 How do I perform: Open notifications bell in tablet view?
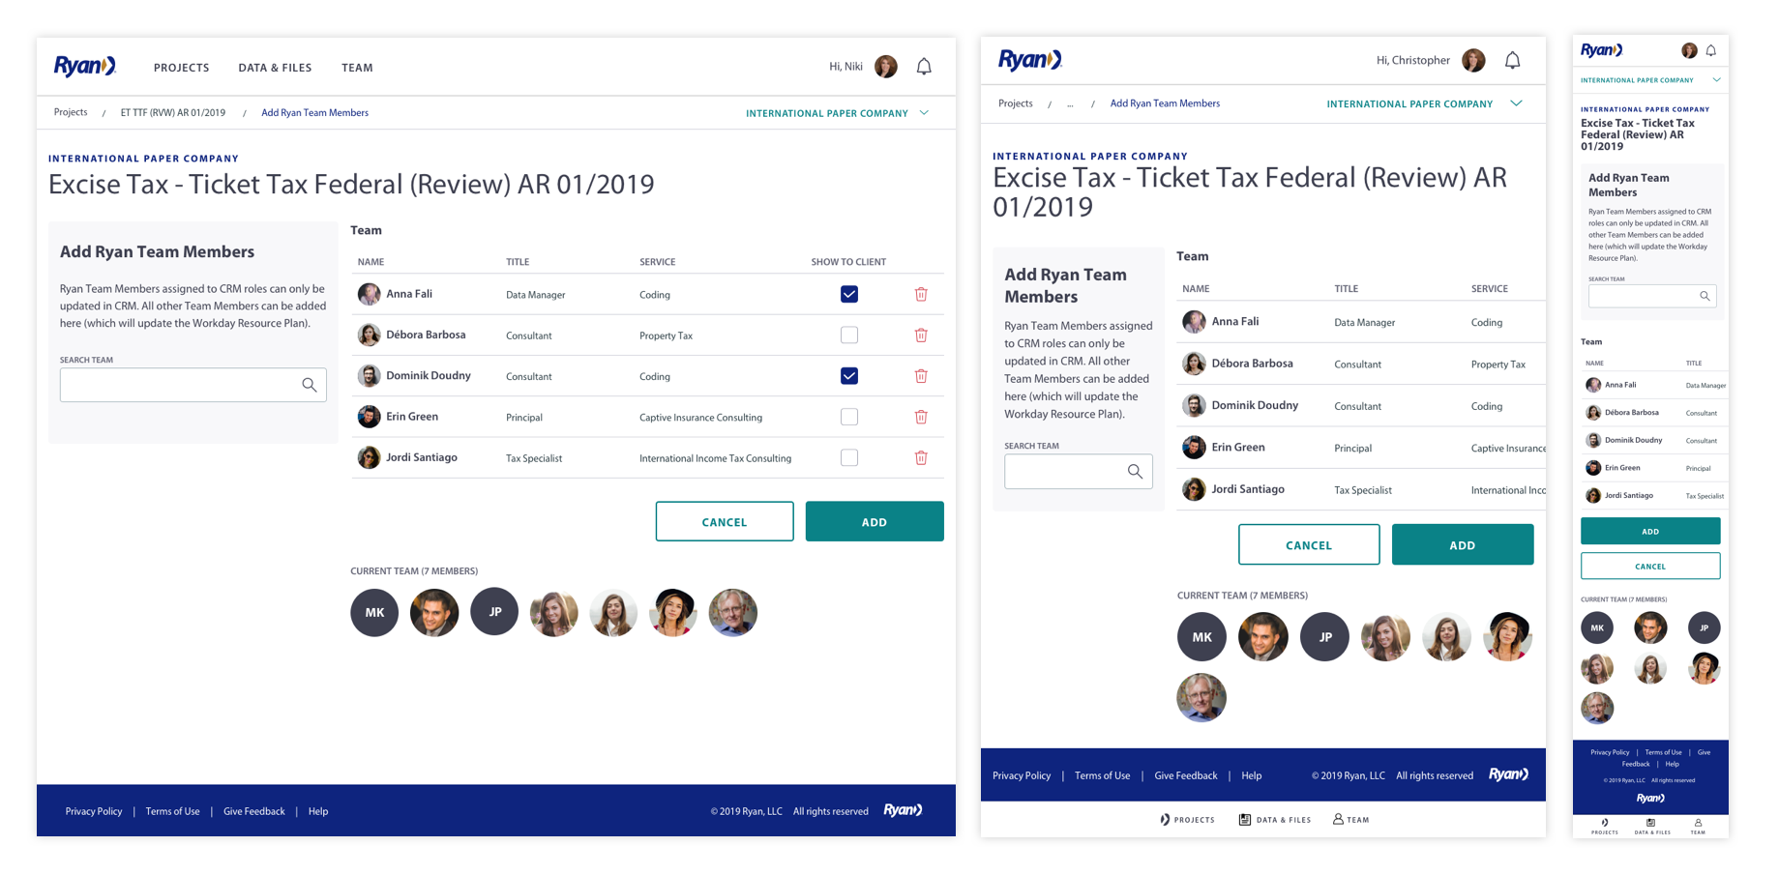[1513, 61]
